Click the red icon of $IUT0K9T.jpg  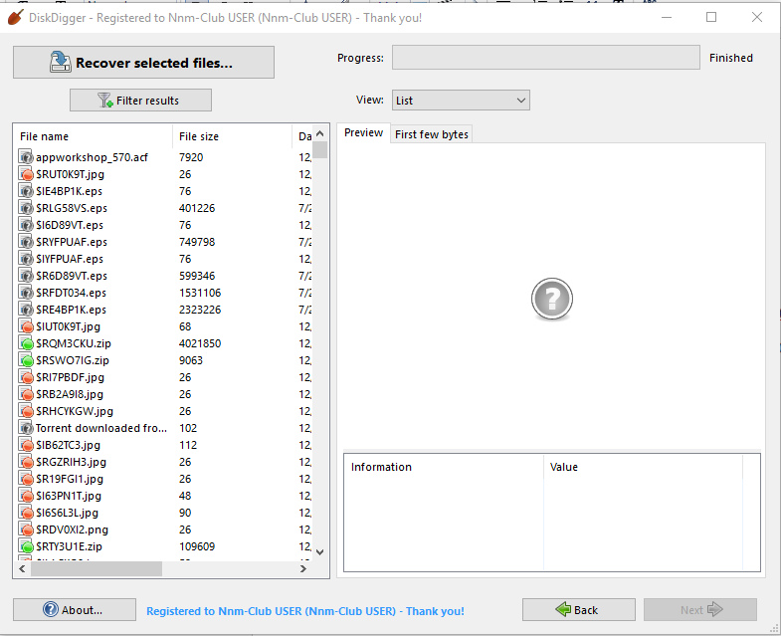click(26, 326)
